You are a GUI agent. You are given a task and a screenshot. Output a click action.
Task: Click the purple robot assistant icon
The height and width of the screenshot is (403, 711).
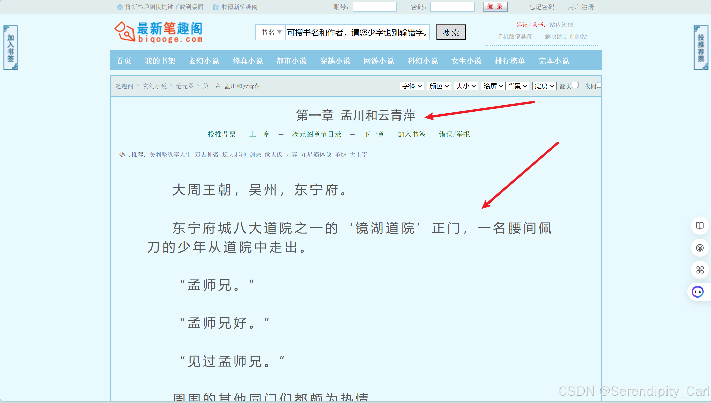tap(698, 292)
